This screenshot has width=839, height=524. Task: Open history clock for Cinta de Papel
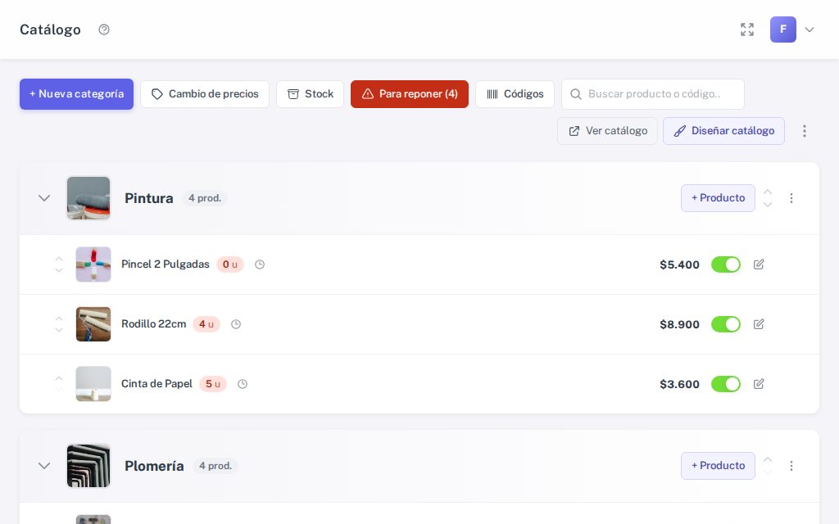point(243,385)
